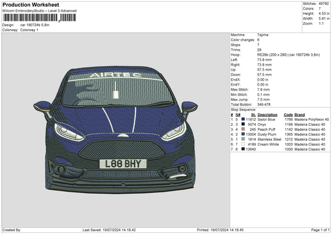This screenshot has height=234, width=332.
Task: Select the Cream White thread swatch
Action: pyautogui.click(x=243, y=144)
